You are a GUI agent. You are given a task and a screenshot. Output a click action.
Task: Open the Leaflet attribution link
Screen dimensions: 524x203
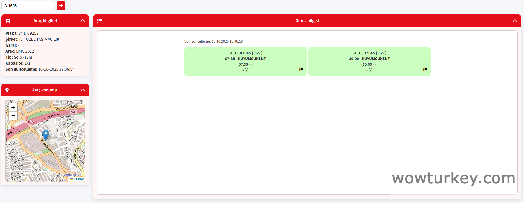coord(79,179)
